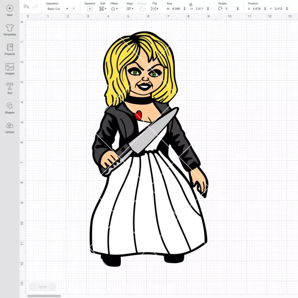This screenshot has width=298, height=298.
Task: Adjust X position using stepper arrows
Action: pos(265,9)
